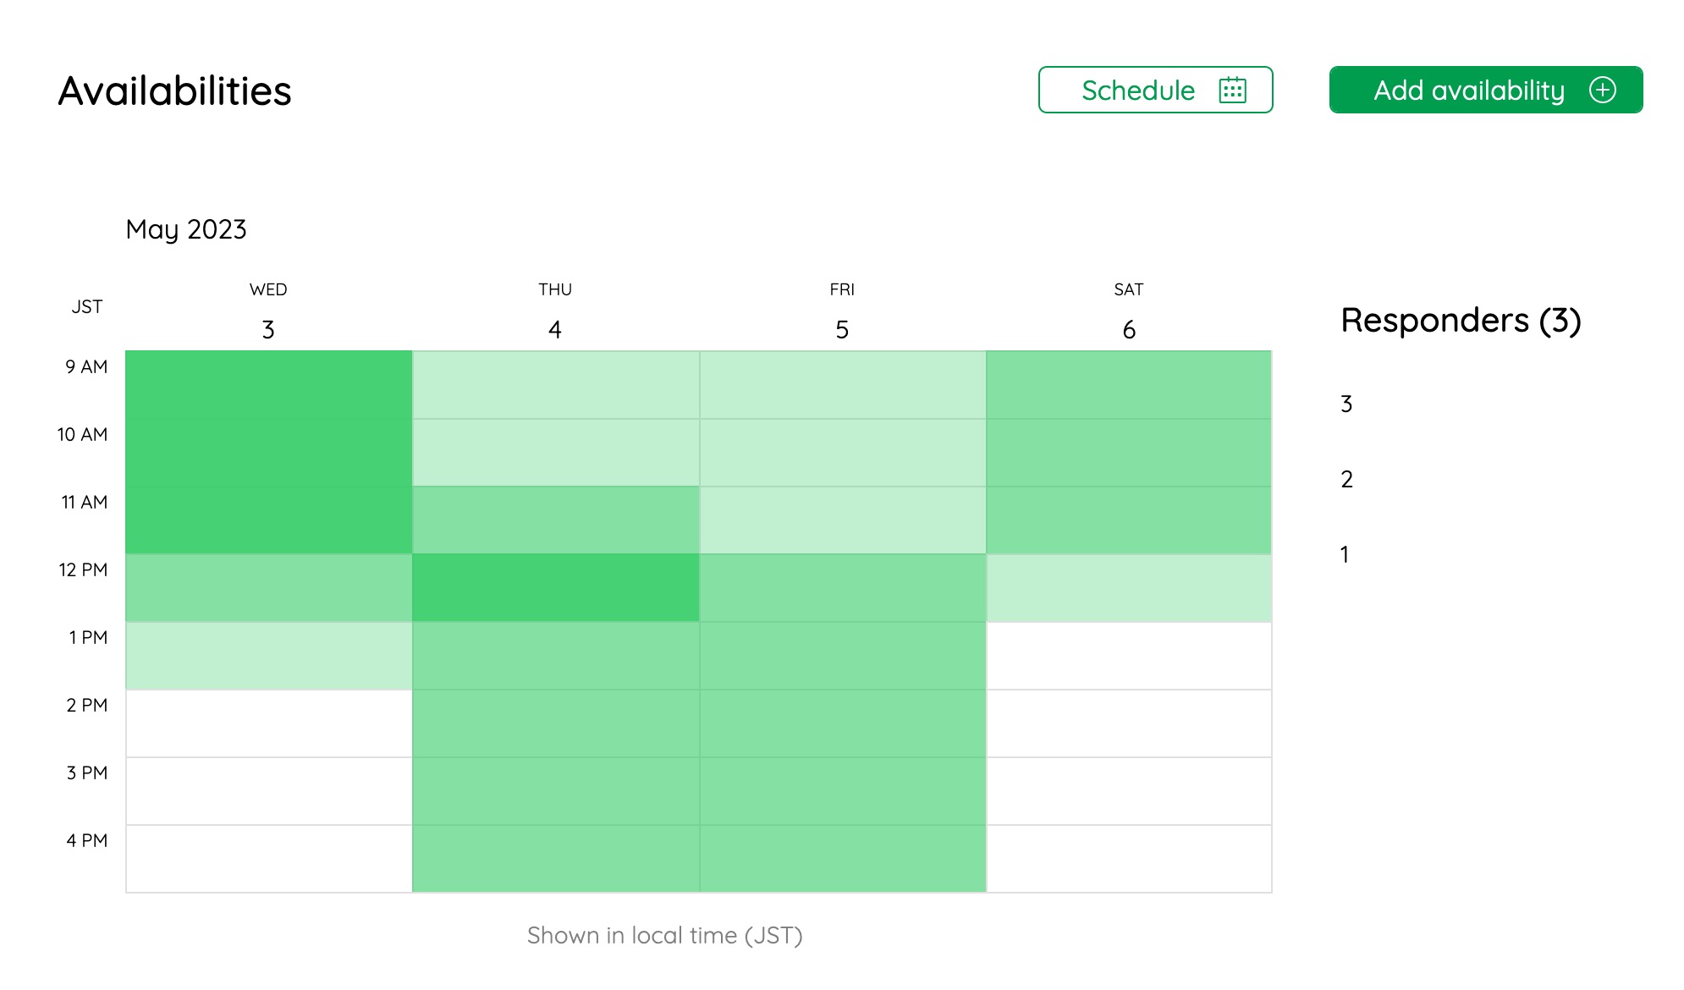This screenshot has width=1684, height=990.
Task: Click the JST timezone label
Action: [x=86, y=306]
